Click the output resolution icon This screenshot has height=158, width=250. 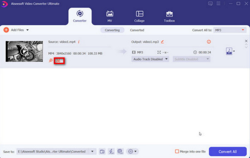click(159, 52)
